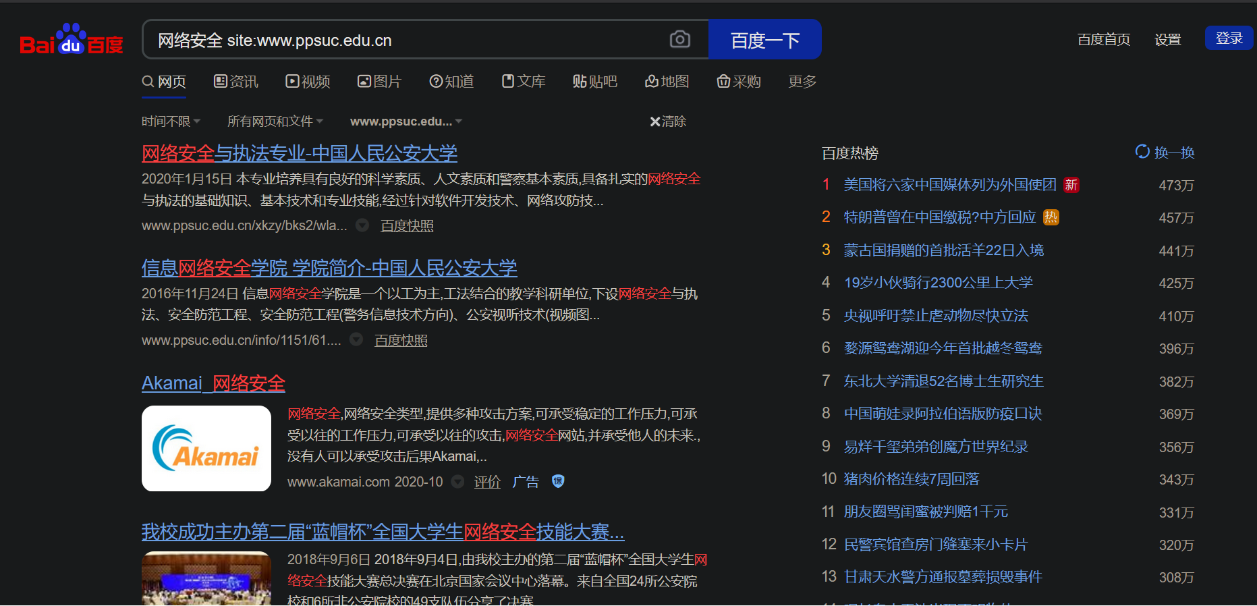Viewport: 1257px width, 606px height.
Task: Open hot topic 易烊千玺弟弟创魔方世界纪录
Action: (936, 447)
